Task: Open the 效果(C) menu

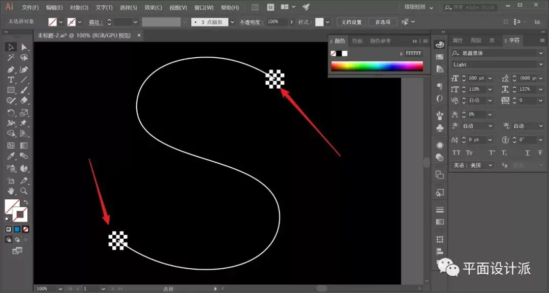Action: (154, 7)
